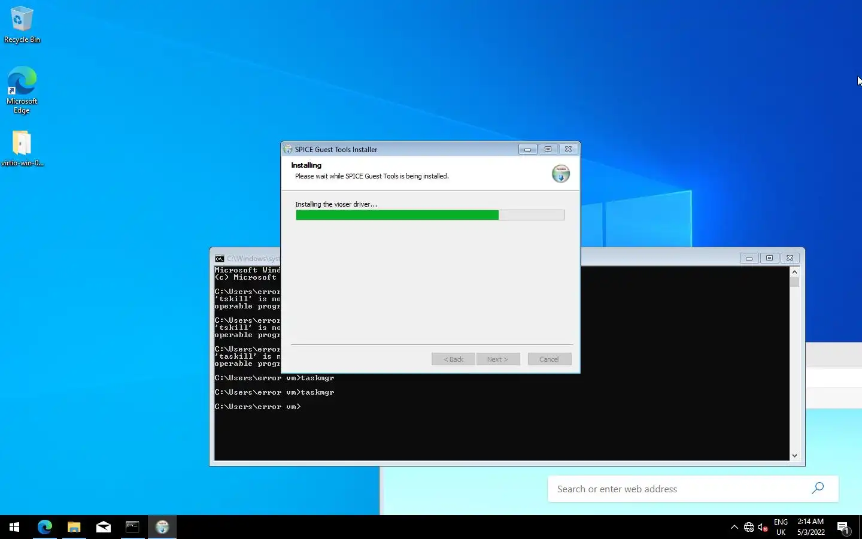Click the bold 'Installing' header text

[306, 165]
